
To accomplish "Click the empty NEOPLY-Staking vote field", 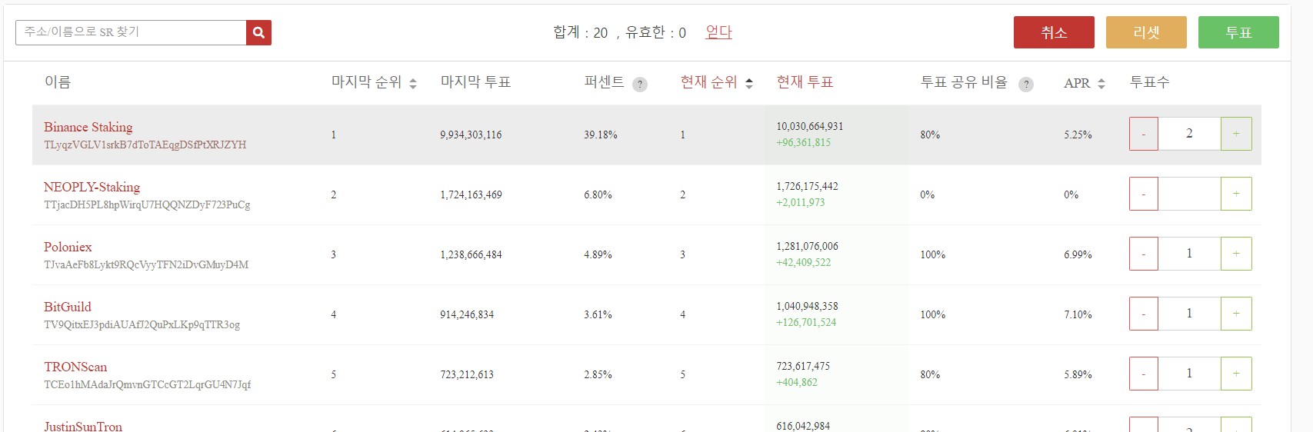I will pos(1189,194).
